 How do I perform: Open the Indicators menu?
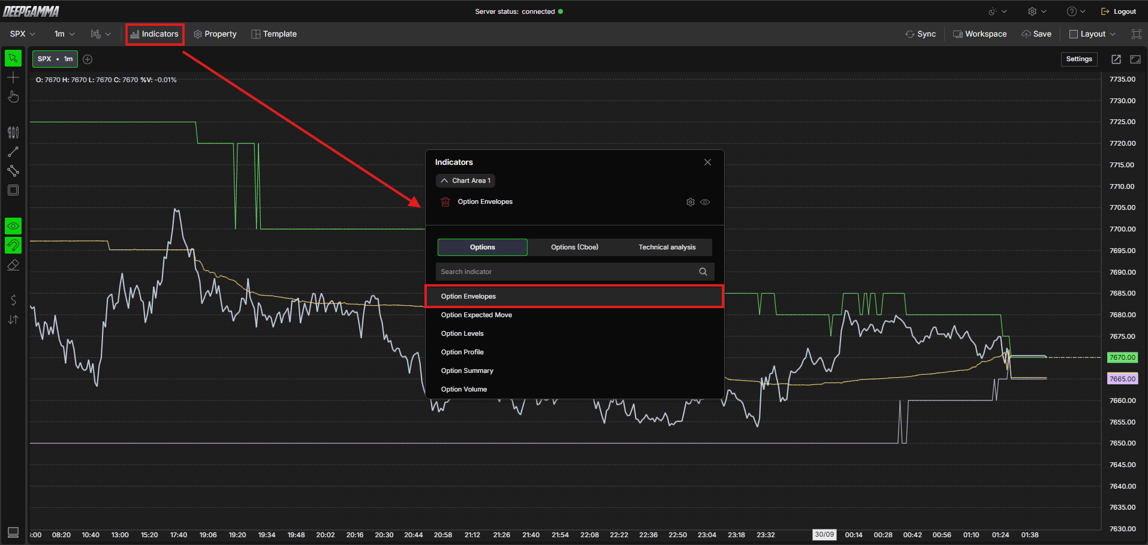pyautogui.click(x=155, y=34)
